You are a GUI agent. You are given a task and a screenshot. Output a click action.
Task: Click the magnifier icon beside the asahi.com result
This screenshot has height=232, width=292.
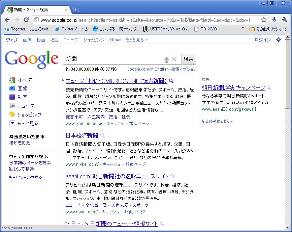[x=173, y=176]
